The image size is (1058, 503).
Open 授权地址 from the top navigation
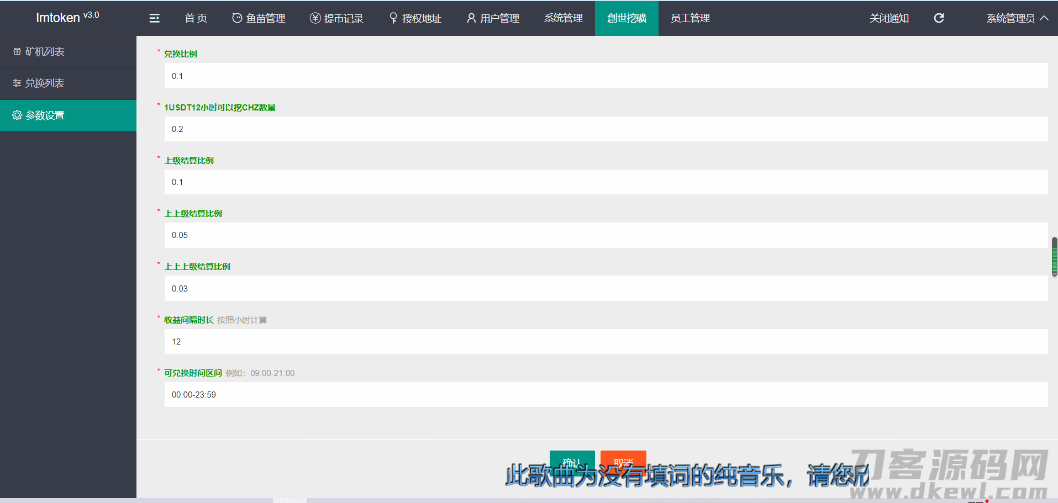tap(415, 18)
